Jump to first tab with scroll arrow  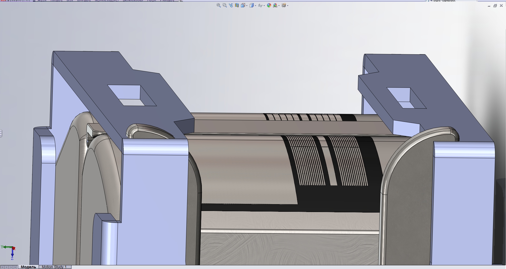2,267
